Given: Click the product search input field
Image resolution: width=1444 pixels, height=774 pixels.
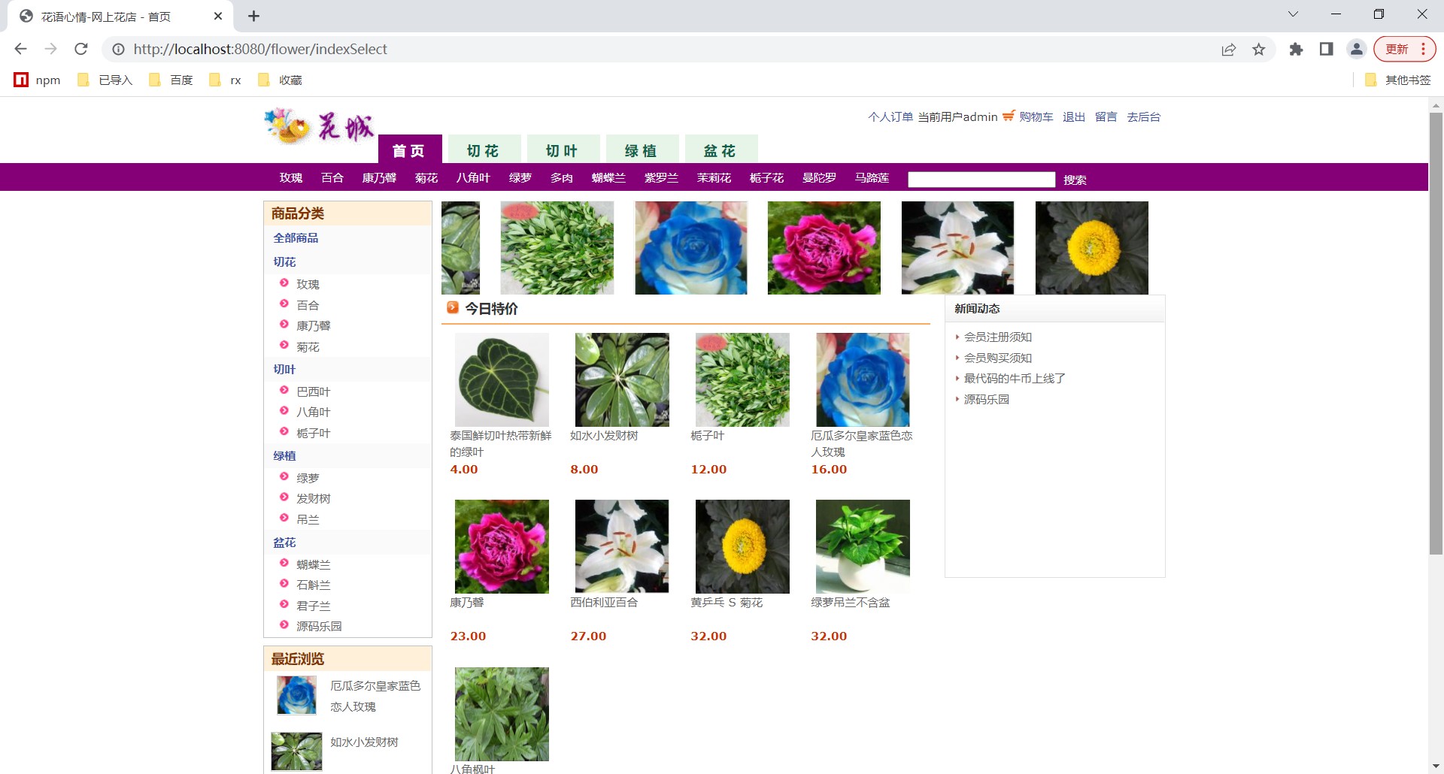Looking at the screenshot, I should coord(981,180).
